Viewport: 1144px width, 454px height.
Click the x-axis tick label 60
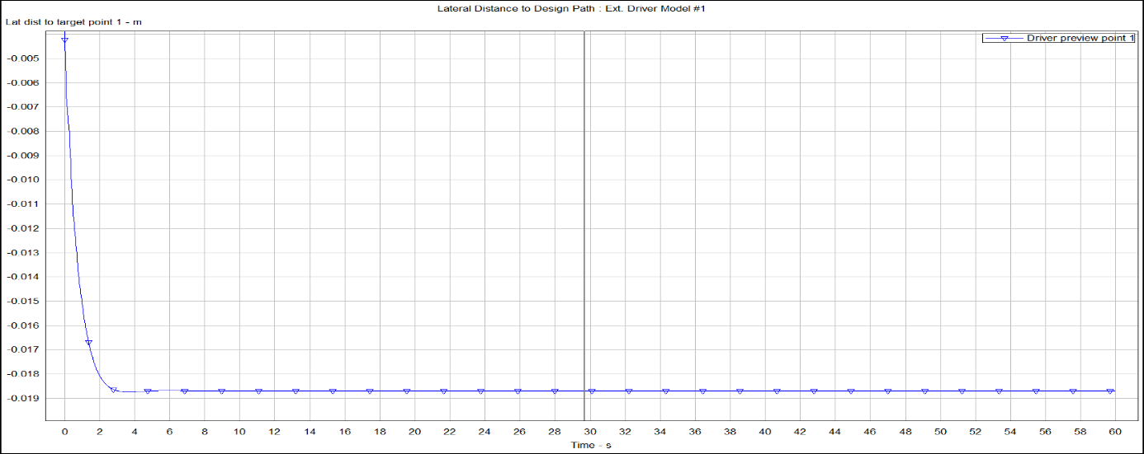coord(1115,431)
